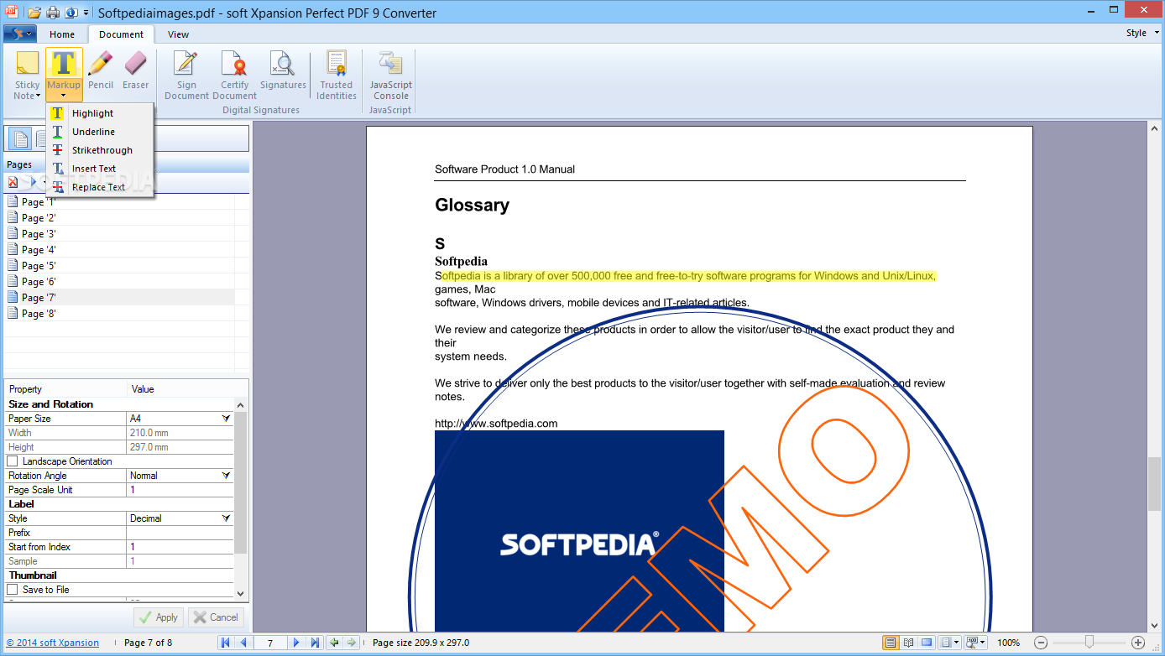Print document with printer icon
1165x656 pixels.
coord(53,13)
